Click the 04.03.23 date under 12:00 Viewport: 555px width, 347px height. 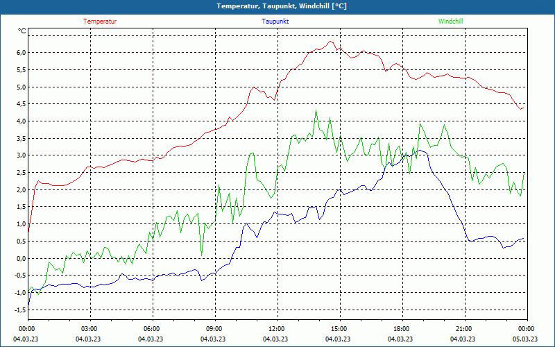(x=275, y=339)
